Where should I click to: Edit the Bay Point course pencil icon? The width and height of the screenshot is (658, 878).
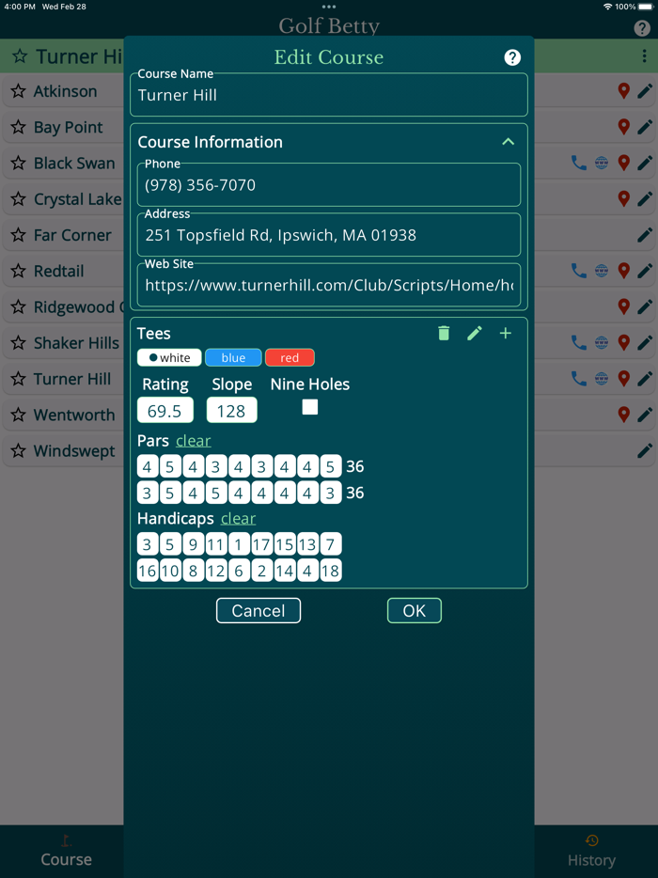[645, 127]
